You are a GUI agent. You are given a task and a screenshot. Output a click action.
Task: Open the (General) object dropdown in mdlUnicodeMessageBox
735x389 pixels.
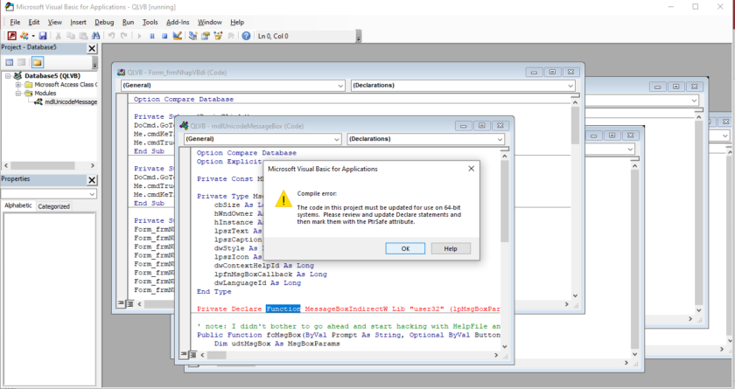336,139
